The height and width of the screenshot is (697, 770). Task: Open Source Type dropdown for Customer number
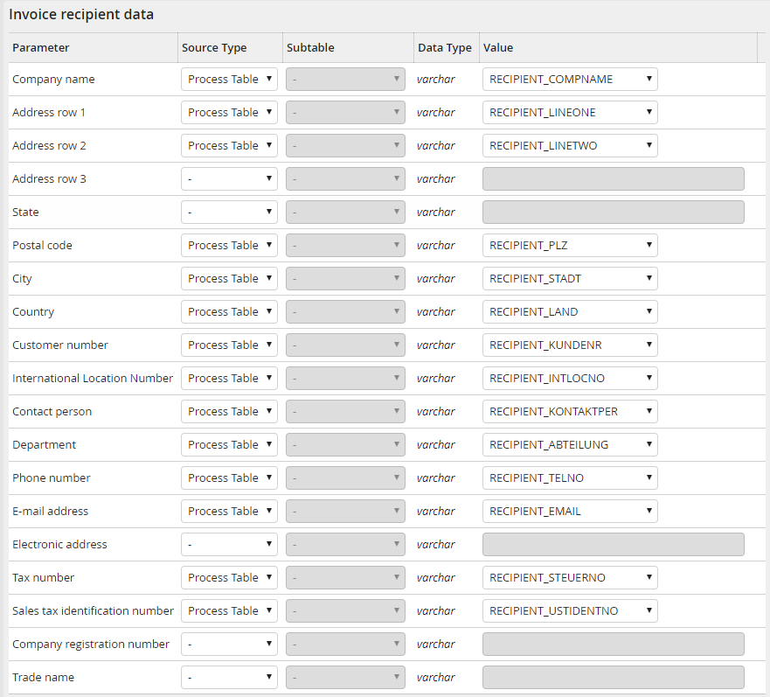point(229,345)
